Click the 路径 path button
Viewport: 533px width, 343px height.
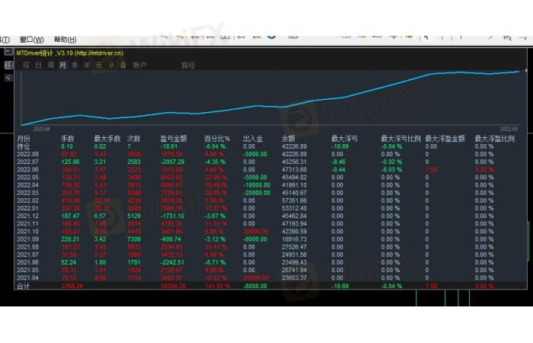188,66
